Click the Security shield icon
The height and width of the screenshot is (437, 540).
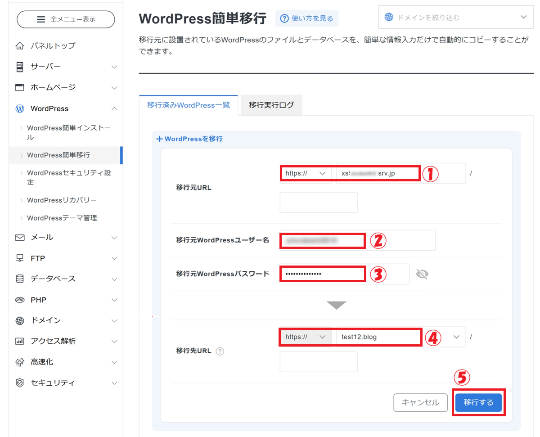tap(20, 383)
